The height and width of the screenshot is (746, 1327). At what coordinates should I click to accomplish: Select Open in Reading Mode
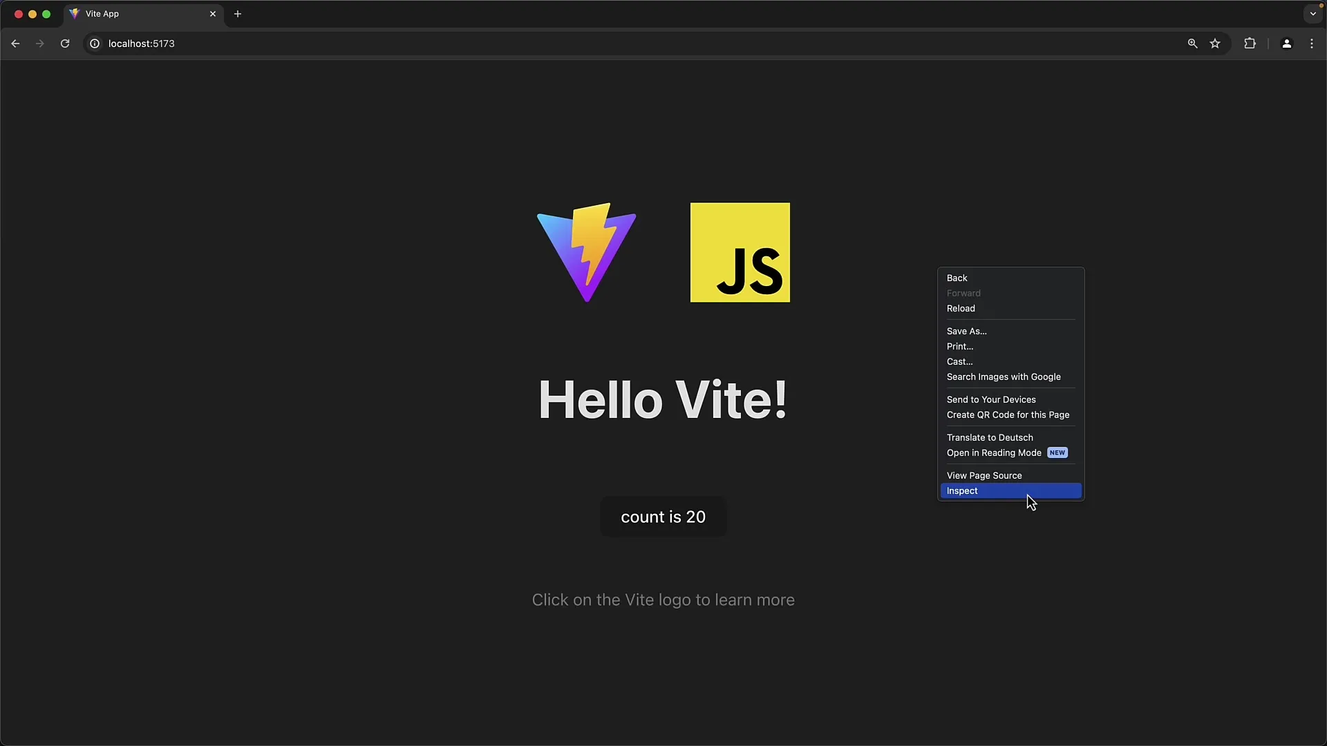coord(1010,452)
